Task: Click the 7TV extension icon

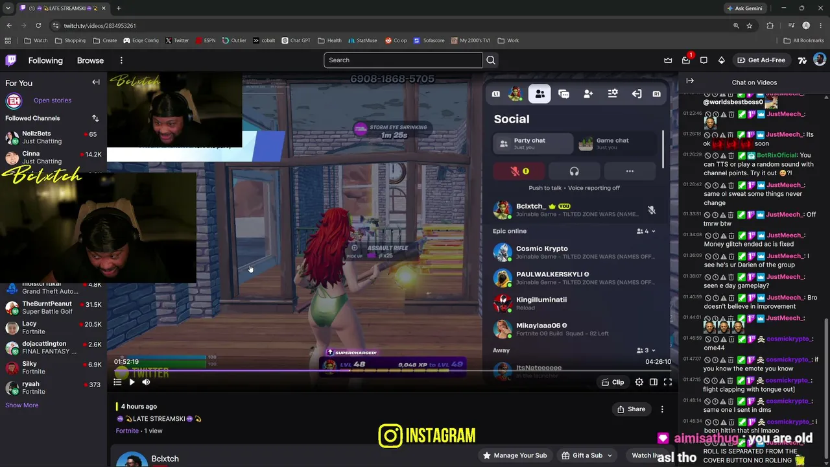Action: coord(802,60)
